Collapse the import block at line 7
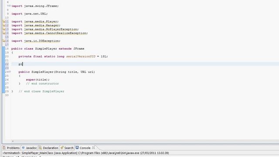279x157 pixels. click(x=10, y=6)
